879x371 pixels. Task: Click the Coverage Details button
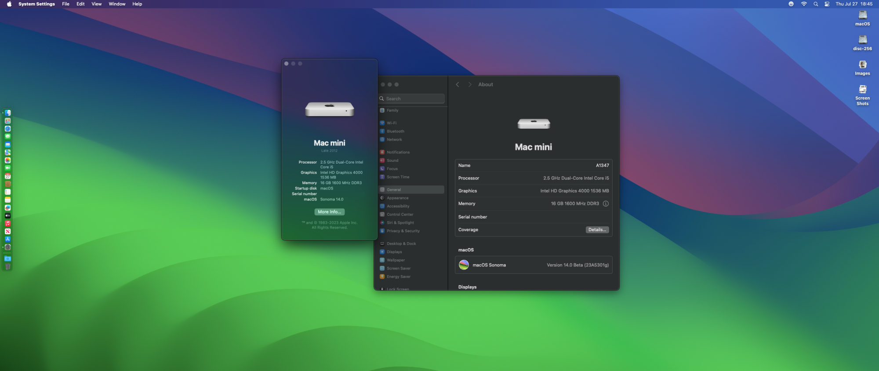[x=597, y=230]
